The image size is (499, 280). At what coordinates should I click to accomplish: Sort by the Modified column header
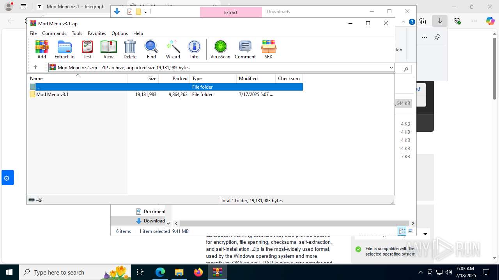tap(256, 78)
